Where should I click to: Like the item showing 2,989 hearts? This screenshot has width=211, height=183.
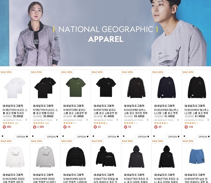pos(34,127)
